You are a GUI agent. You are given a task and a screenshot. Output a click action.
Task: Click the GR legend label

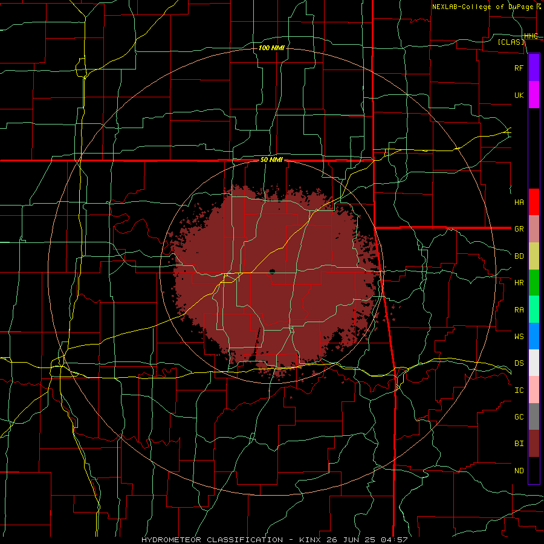519,229
